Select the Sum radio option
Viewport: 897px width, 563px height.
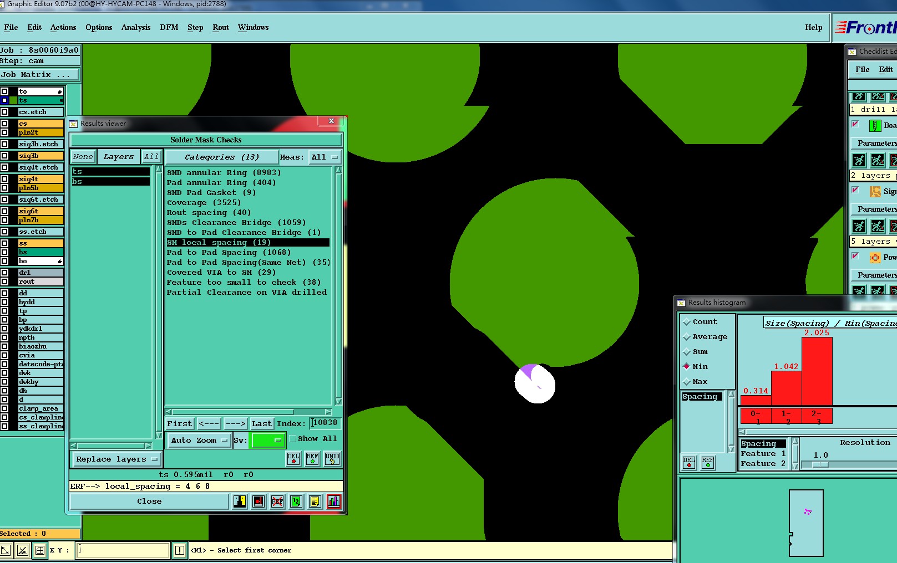pos(687,352)
